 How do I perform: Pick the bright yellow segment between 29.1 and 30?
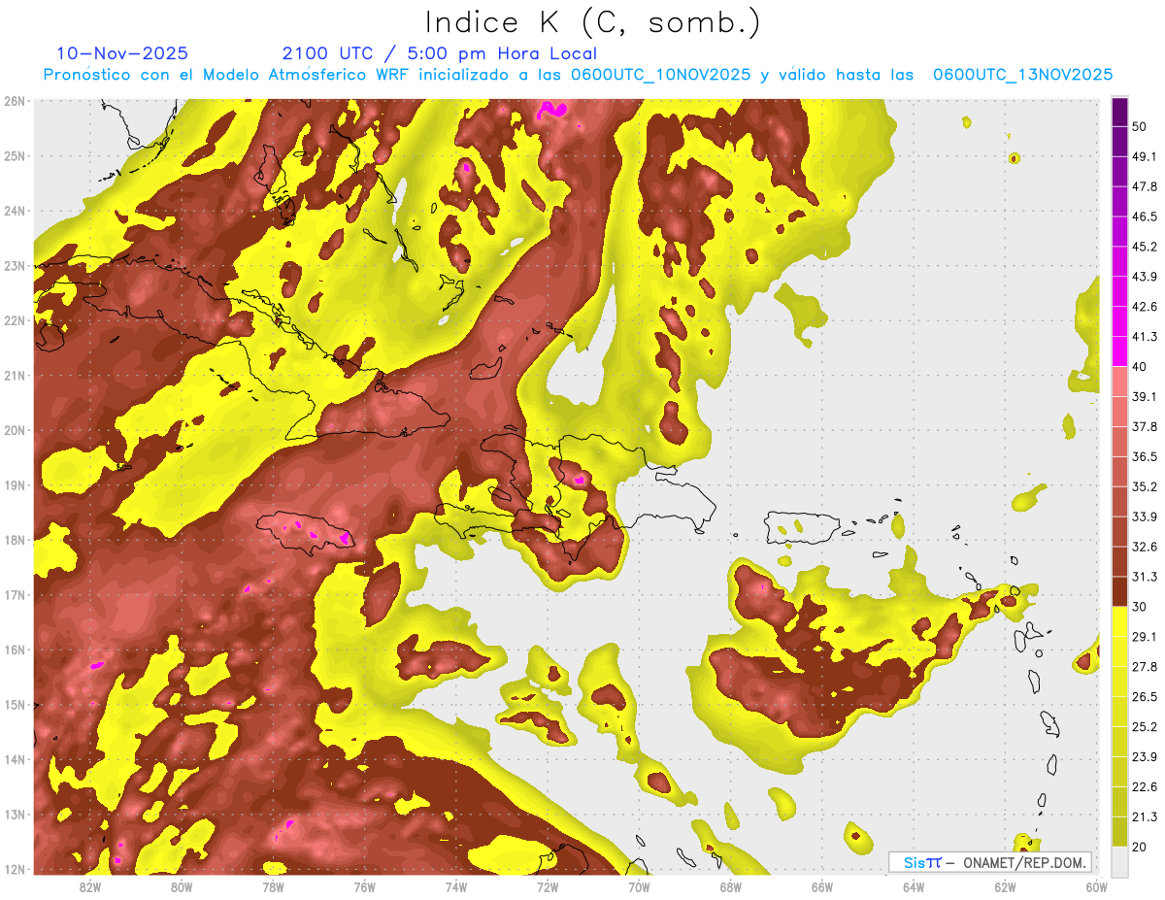point(1119,621)
